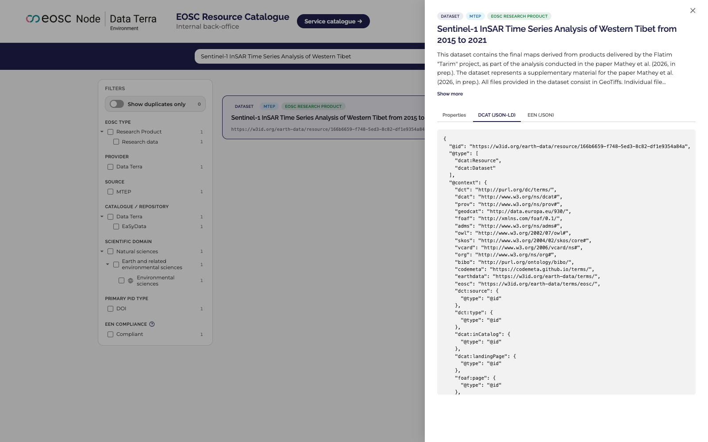
Task: Check the Environmental sciences checkbox
Action: 121,281
